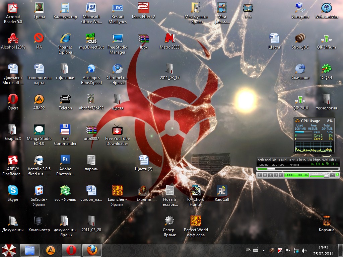Switch to Opera in the taskbar
Screen dimensions: 343x257
pyautogui.click(x=71, y=250)
